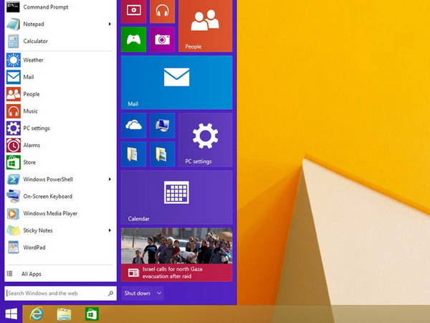
Task: Expand the Windows PowerShell submenu arrow
Action: (x=110, y=179)
